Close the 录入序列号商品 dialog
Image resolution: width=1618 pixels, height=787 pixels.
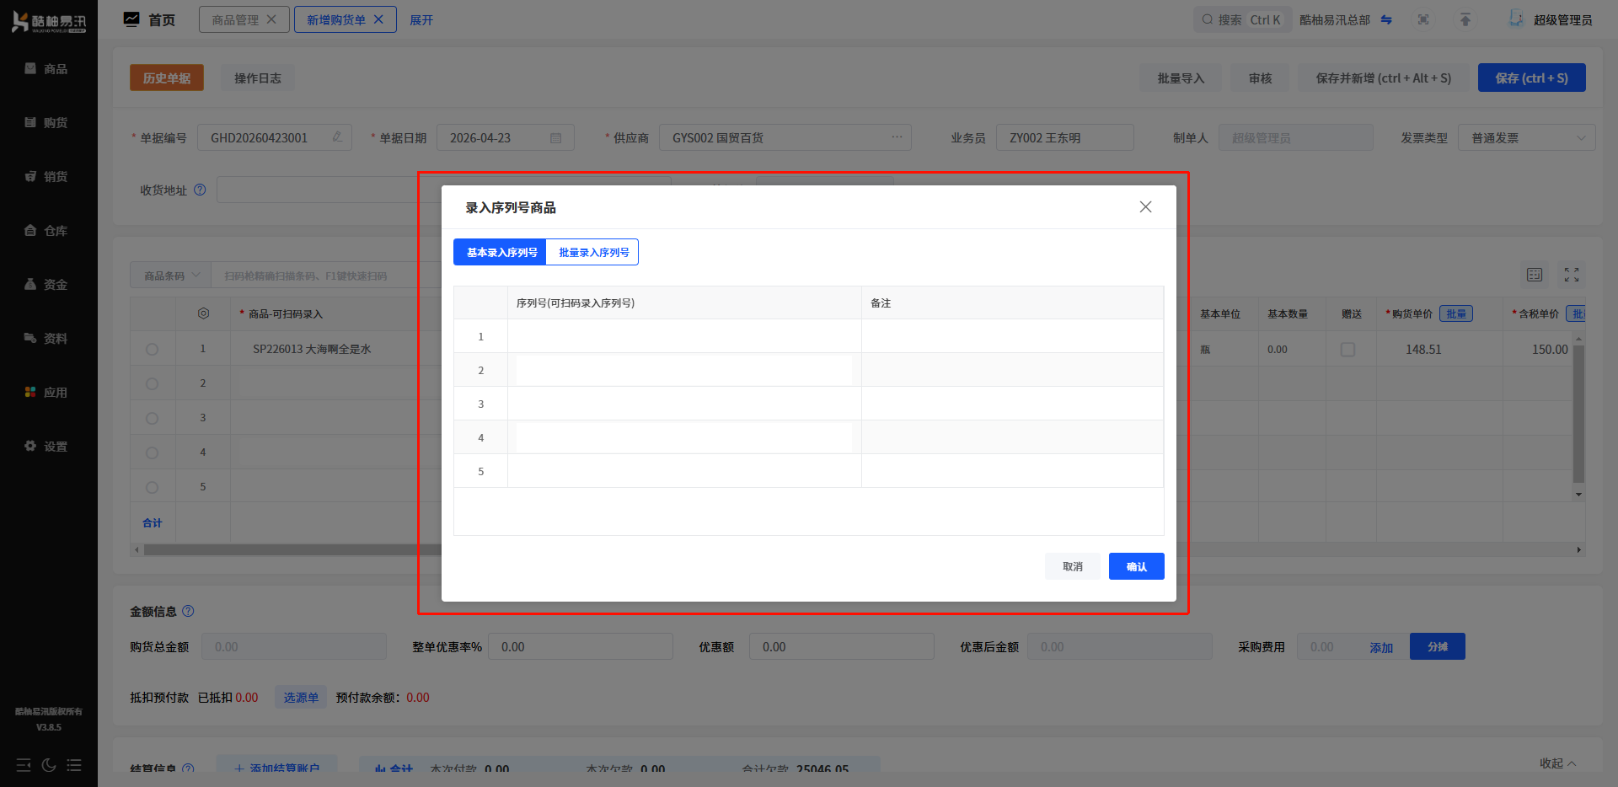click(x=1145, y=207)
